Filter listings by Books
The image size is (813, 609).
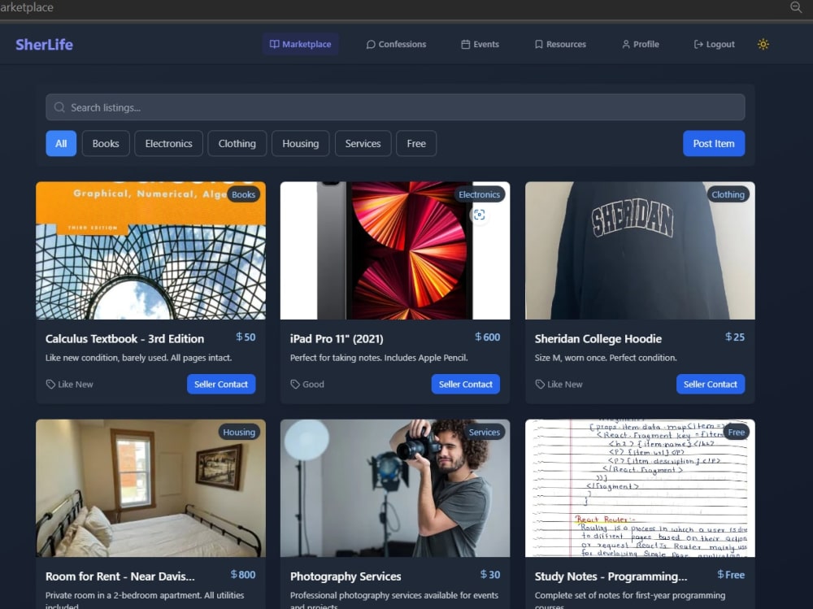(x=106, y=144)
